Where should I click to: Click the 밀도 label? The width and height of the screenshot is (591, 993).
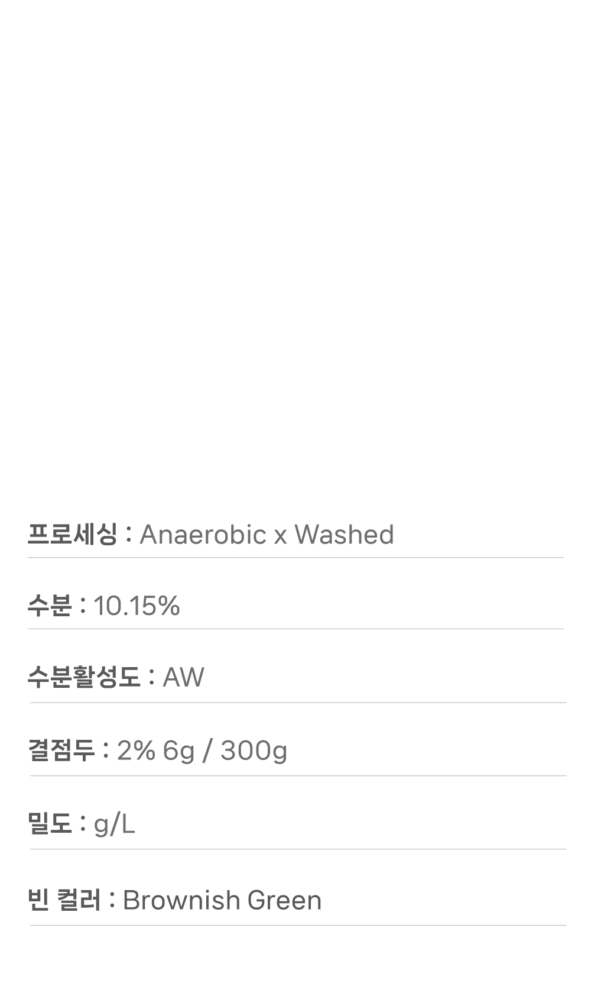point(50,823)
